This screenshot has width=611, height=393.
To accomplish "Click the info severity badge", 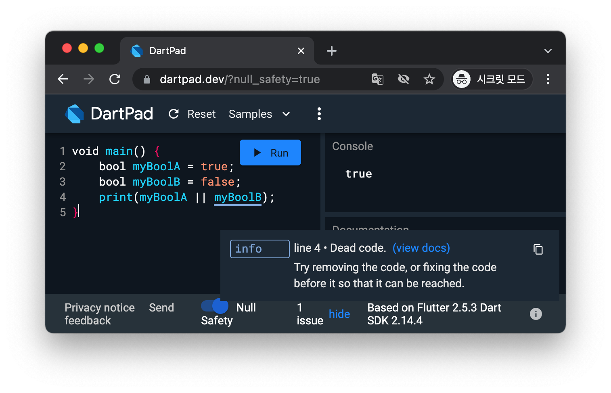I will tap(259, 249).
